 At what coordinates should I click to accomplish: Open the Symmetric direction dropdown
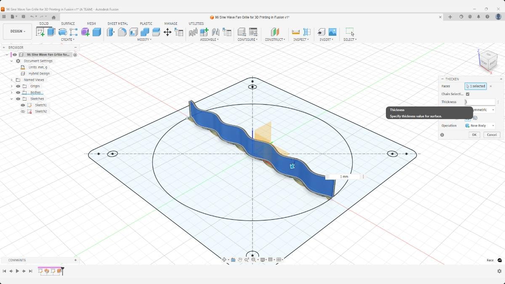point(493,110)
